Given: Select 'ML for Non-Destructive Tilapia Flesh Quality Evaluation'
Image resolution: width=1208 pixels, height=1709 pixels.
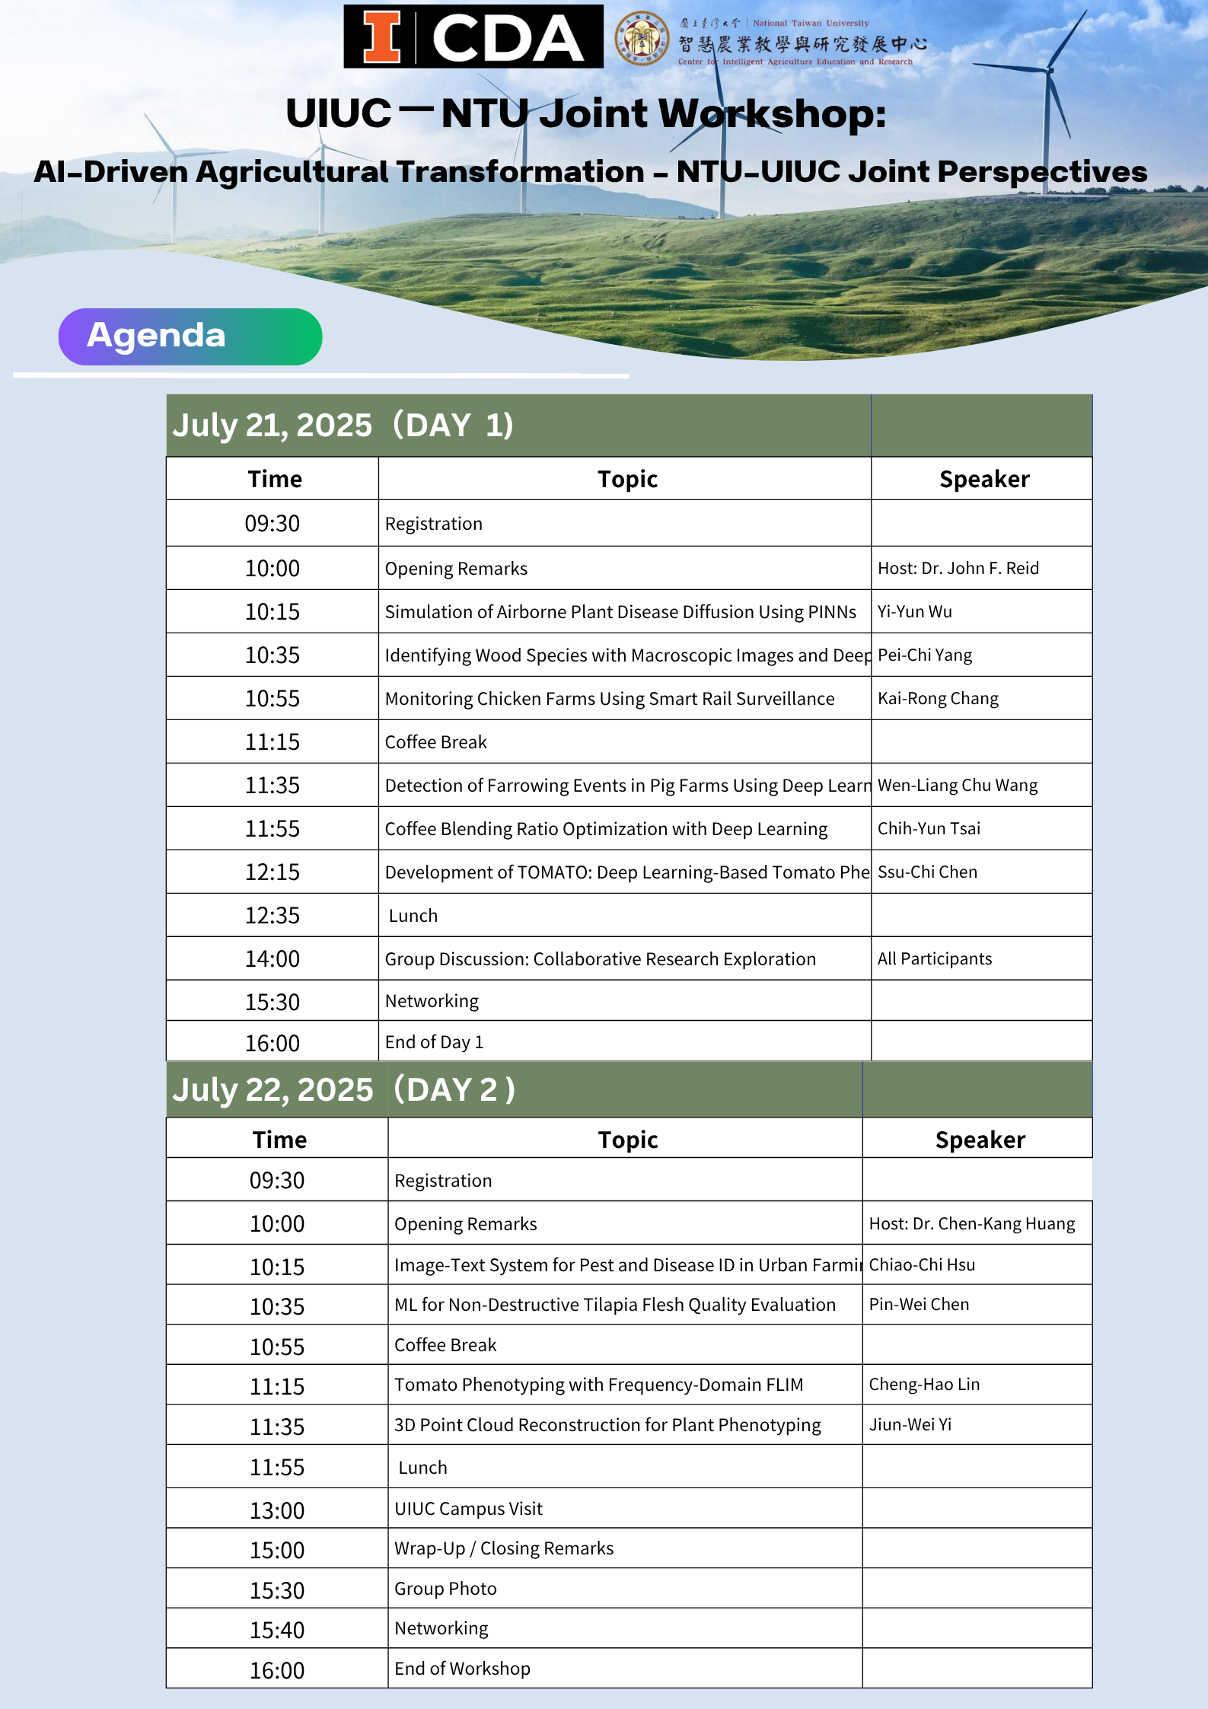Looking at the screenshot, I should (x=615, y=1305).
